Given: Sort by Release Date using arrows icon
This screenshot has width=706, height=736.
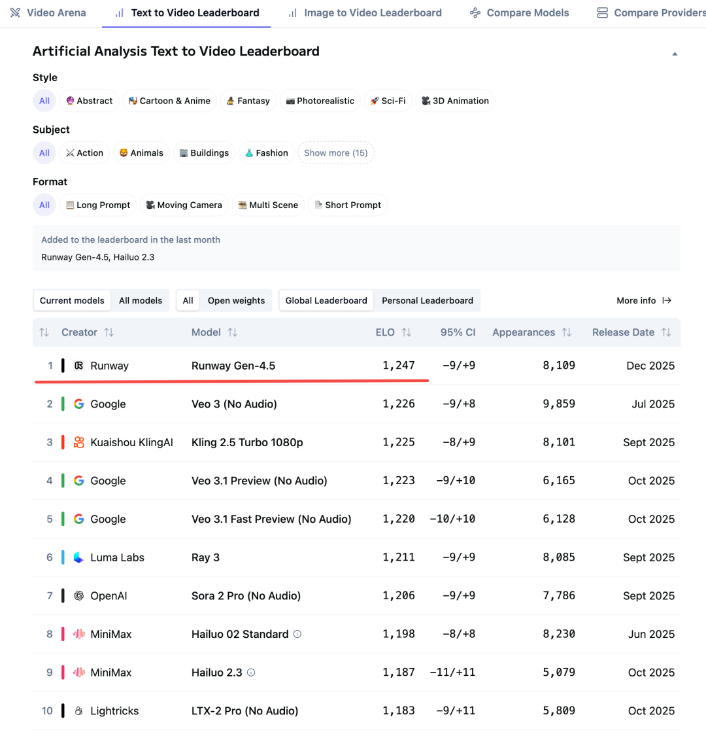Looking at the screenshot, I should 666,332.
